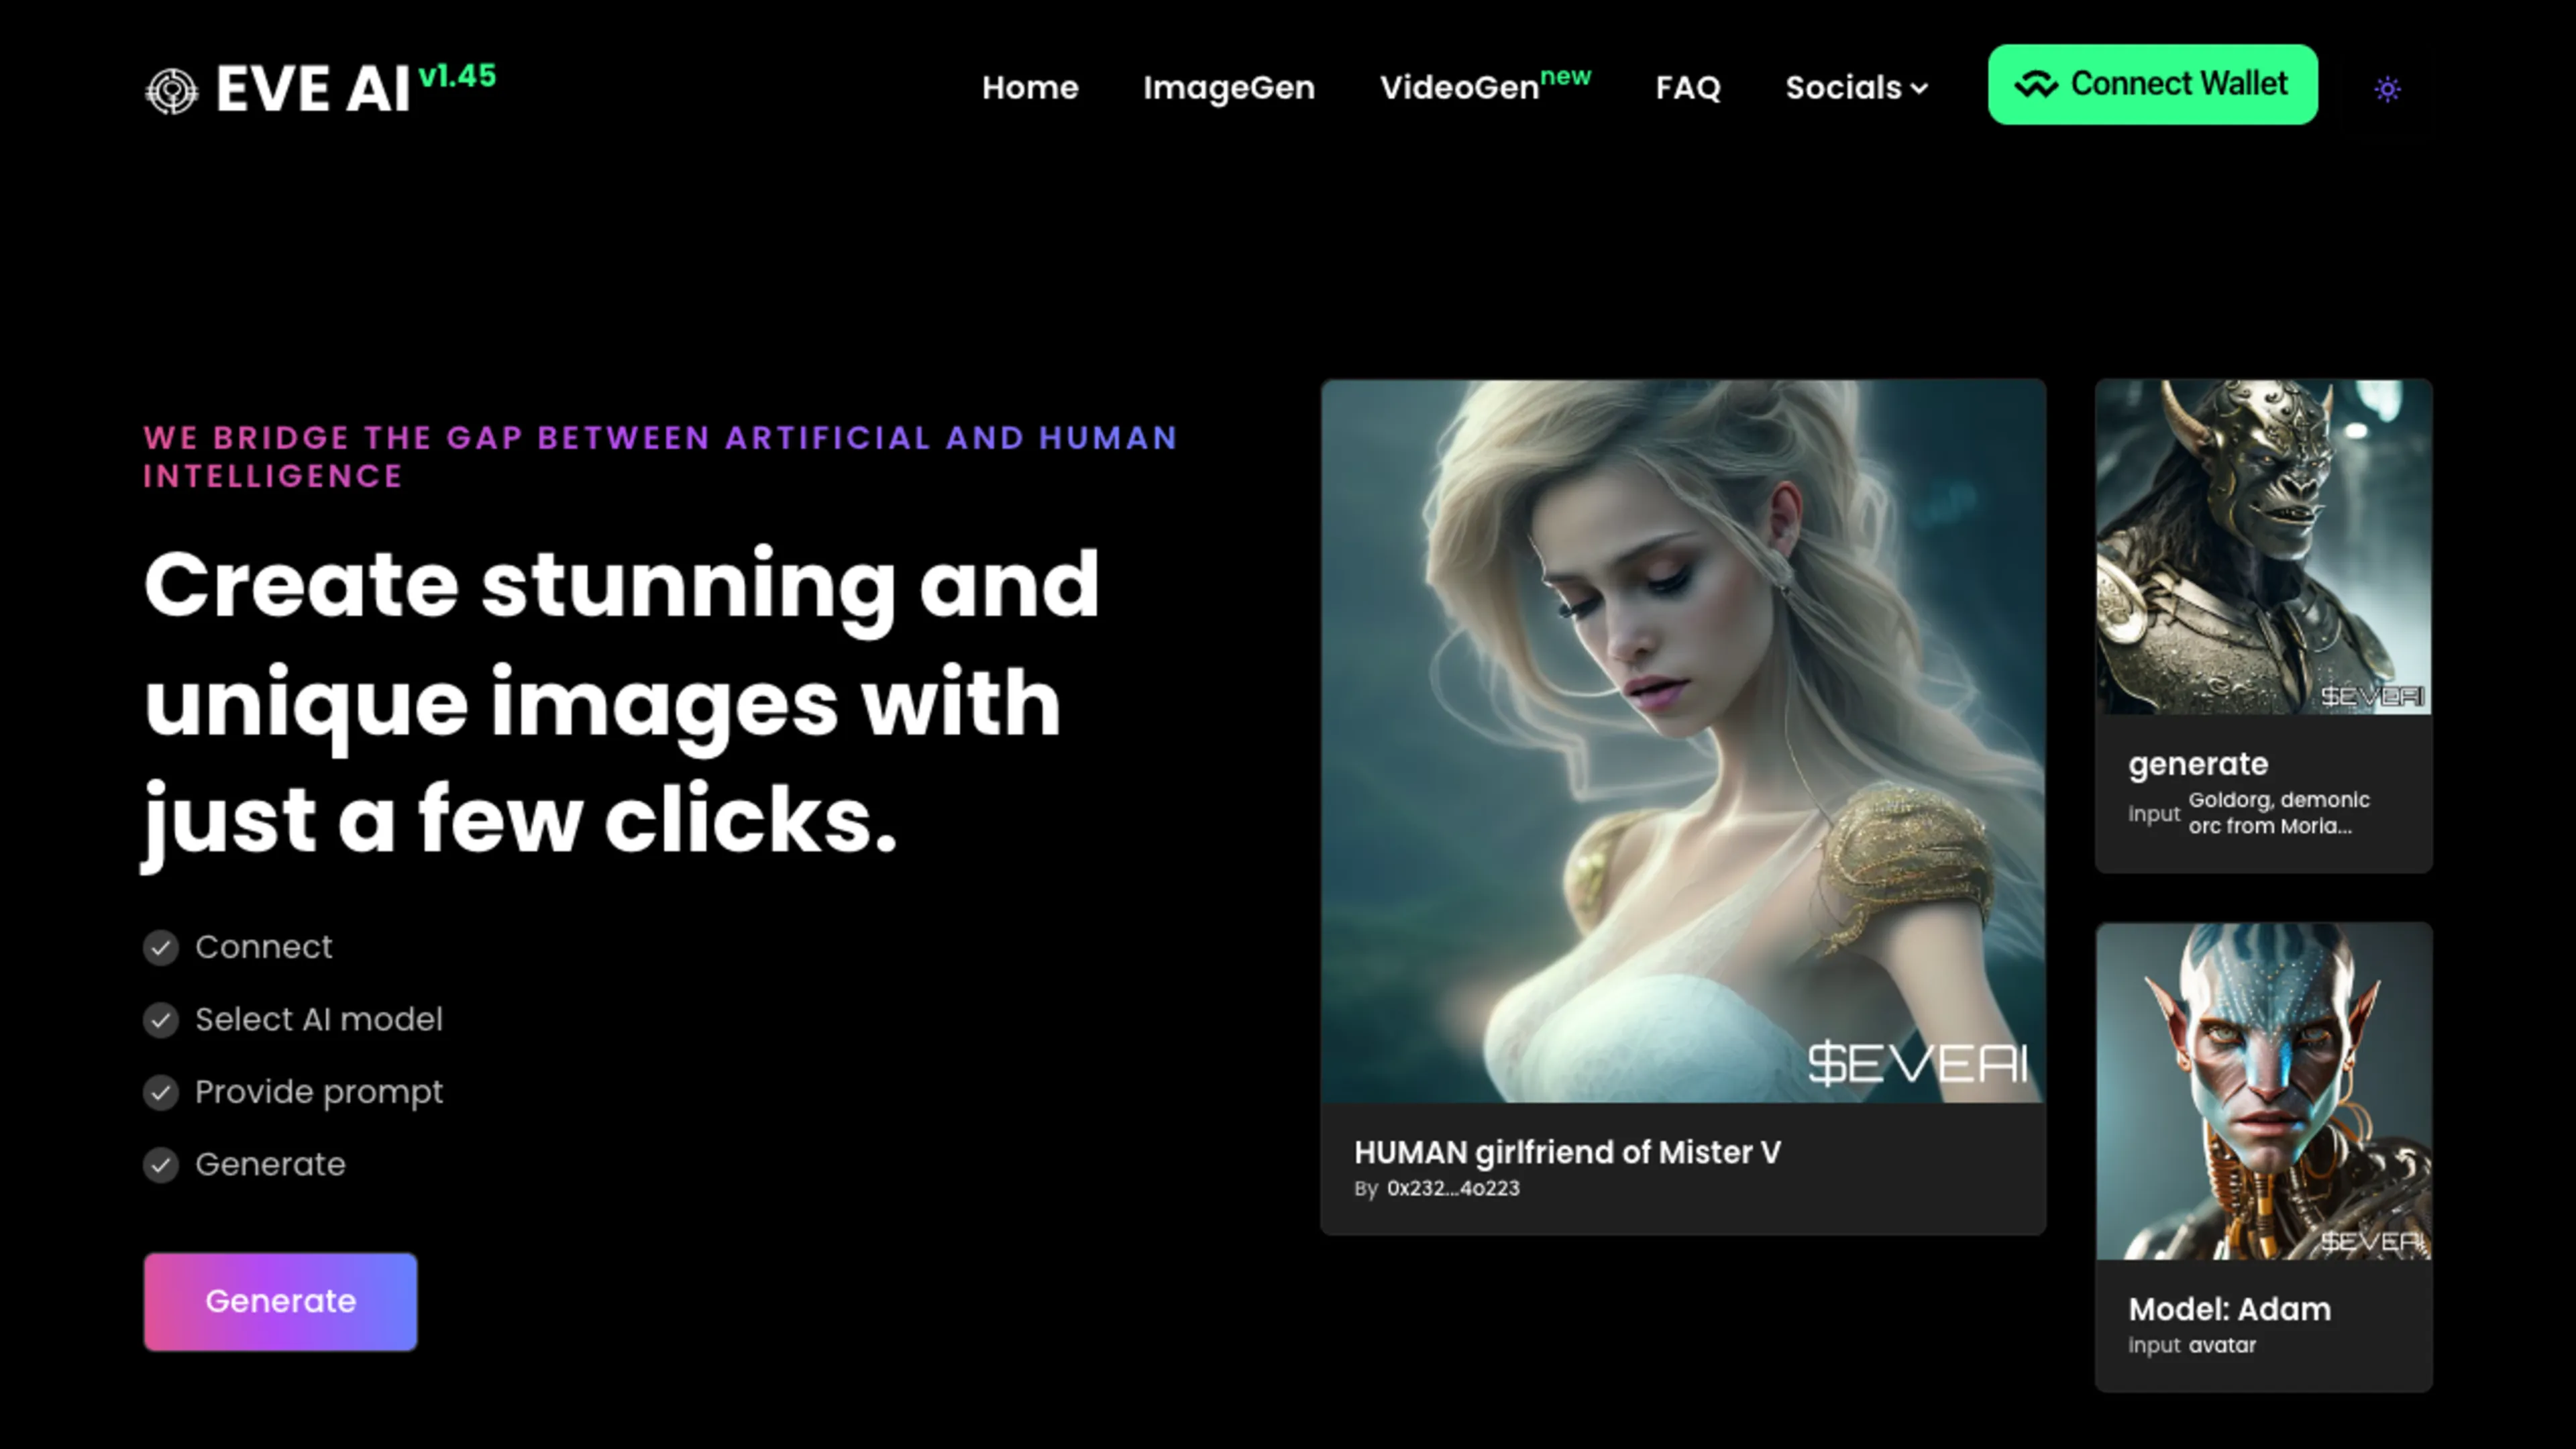The image size is (2576, 1449).
Task: Click the v1.45 version label
Action: pos(457,76)
